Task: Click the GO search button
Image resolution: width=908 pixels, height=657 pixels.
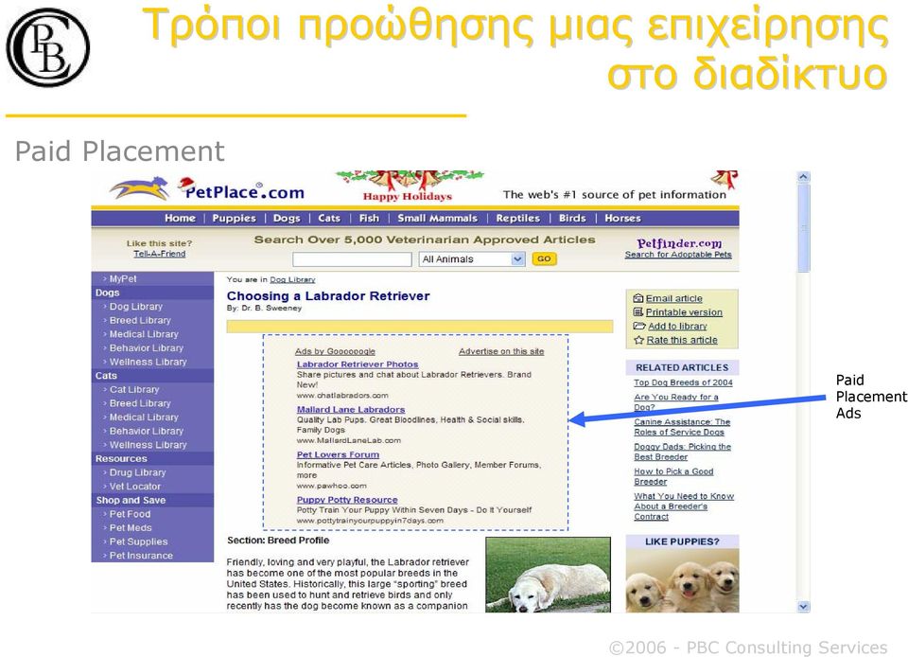Action: coord(544,259)
